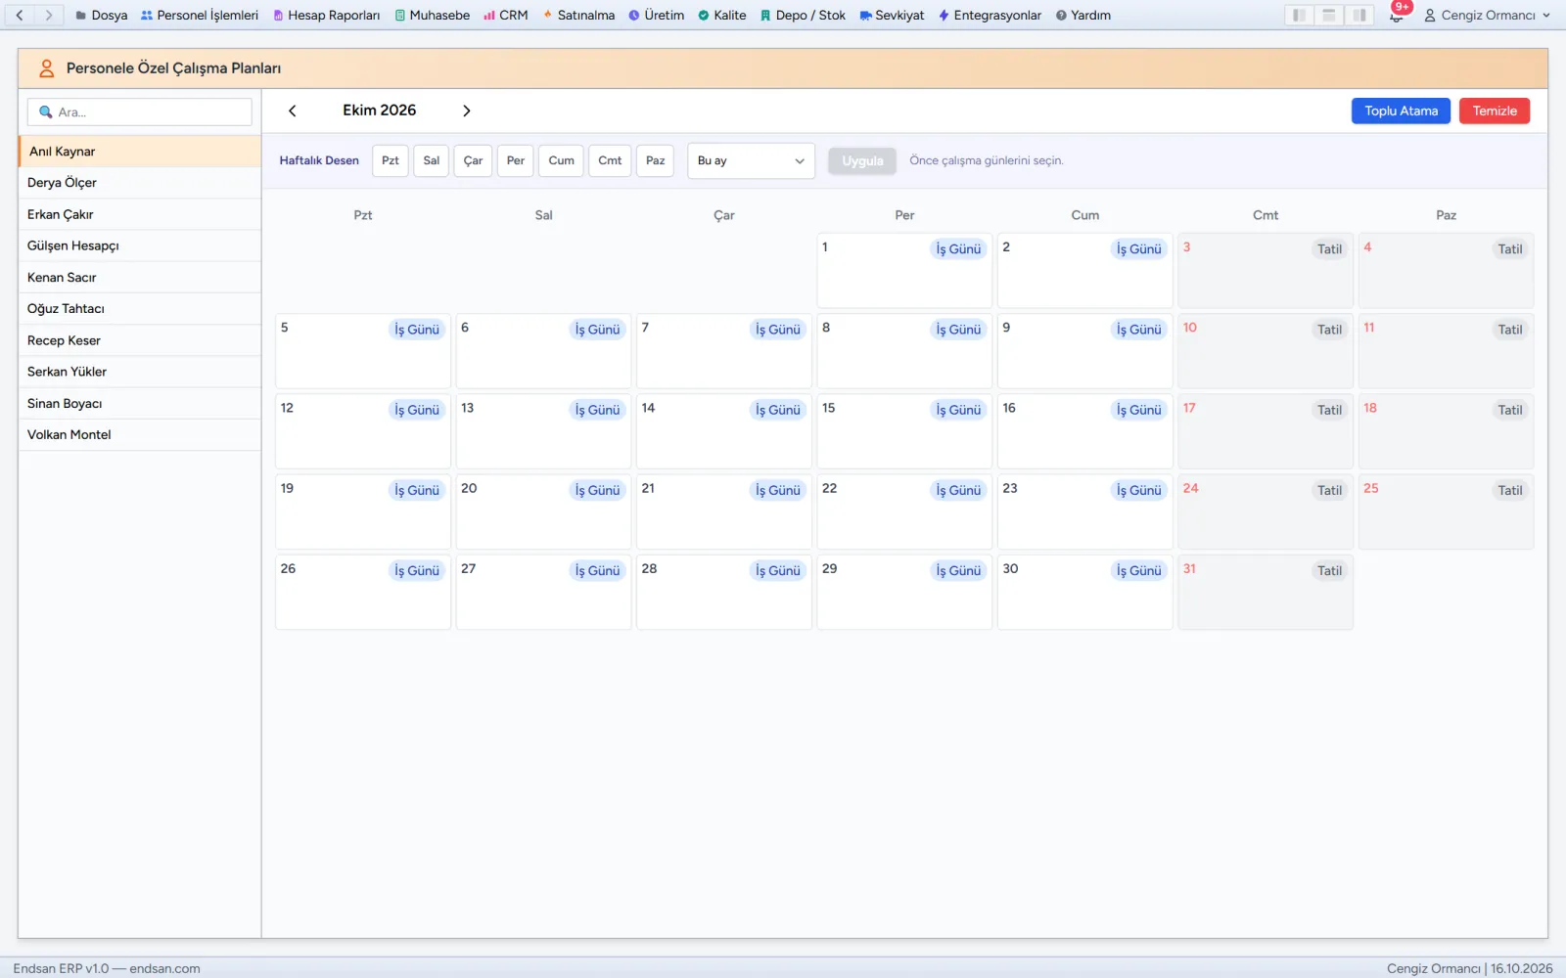
Task: Toggle Cum in weekly pattern
Action: pyautogui.click(x=562, y=160)
